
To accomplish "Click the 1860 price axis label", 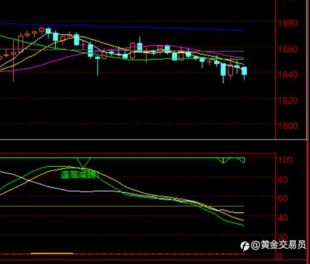I will click(x=288, y=49).
